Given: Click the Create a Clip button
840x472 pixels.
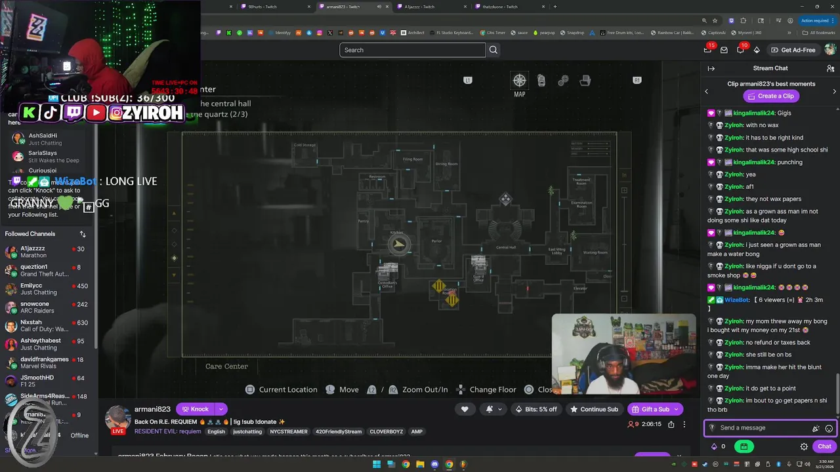Looking at the screenshot, I should [x=770, y=96].
